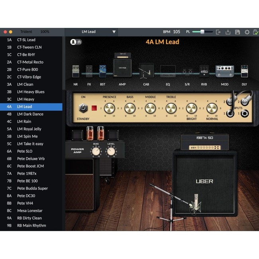Flip the ON/STANDBY switch on the amp
Screen dimensions: 259x259
coord(83,108)
